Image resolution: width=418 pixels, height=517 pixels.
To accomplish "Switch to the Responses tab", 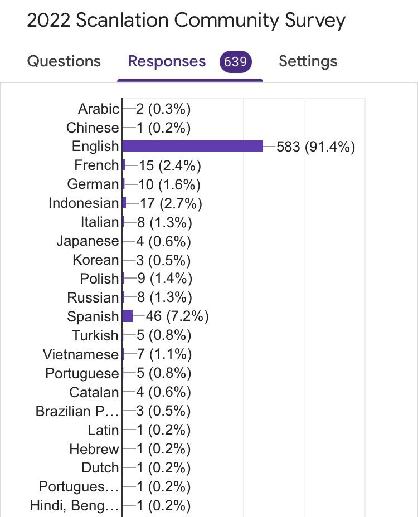I will [167, 61].
